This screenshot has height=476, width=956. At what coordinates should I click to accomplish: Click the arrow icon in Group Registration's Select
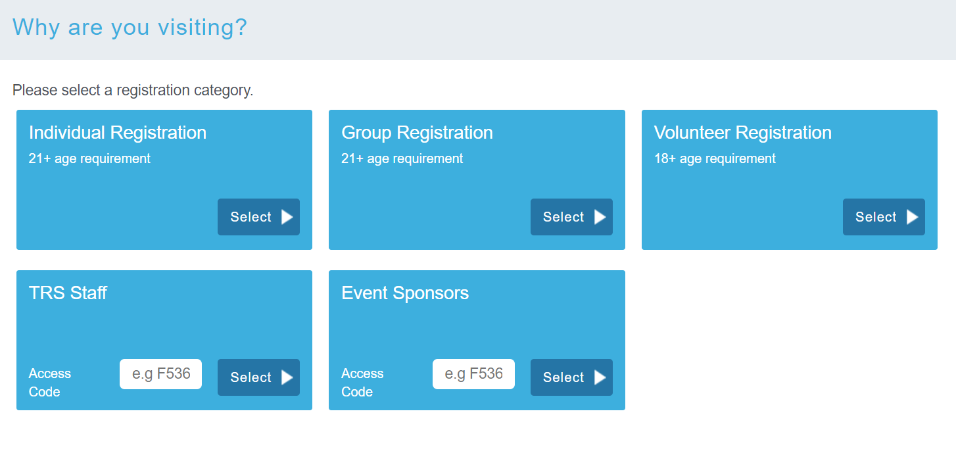coord(600,217)
